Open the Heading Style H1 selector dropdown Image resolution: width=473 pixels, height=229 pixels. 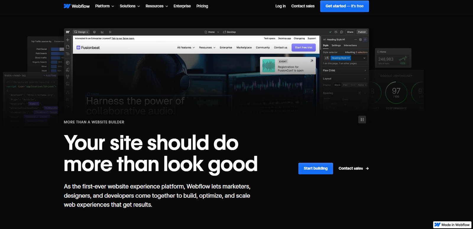(364, 58)
